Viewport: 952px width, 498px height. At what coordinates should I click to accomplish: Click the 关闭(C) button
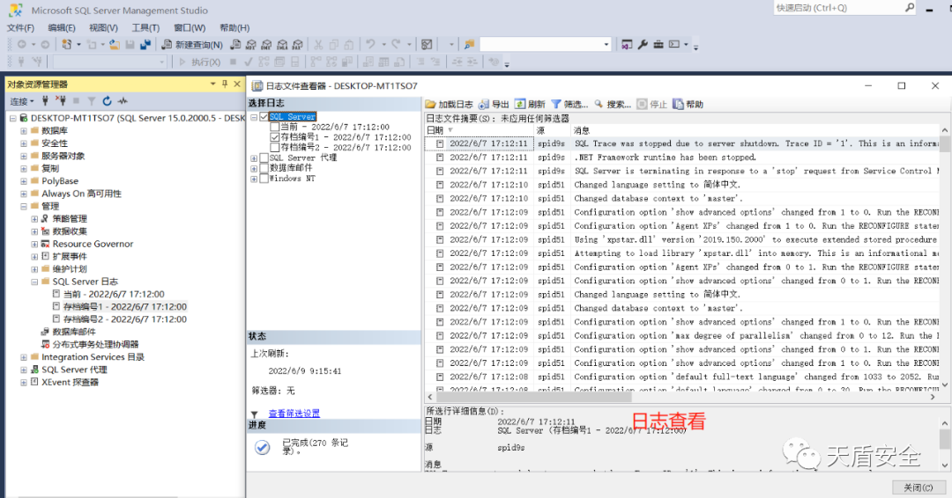pos(912,487)
